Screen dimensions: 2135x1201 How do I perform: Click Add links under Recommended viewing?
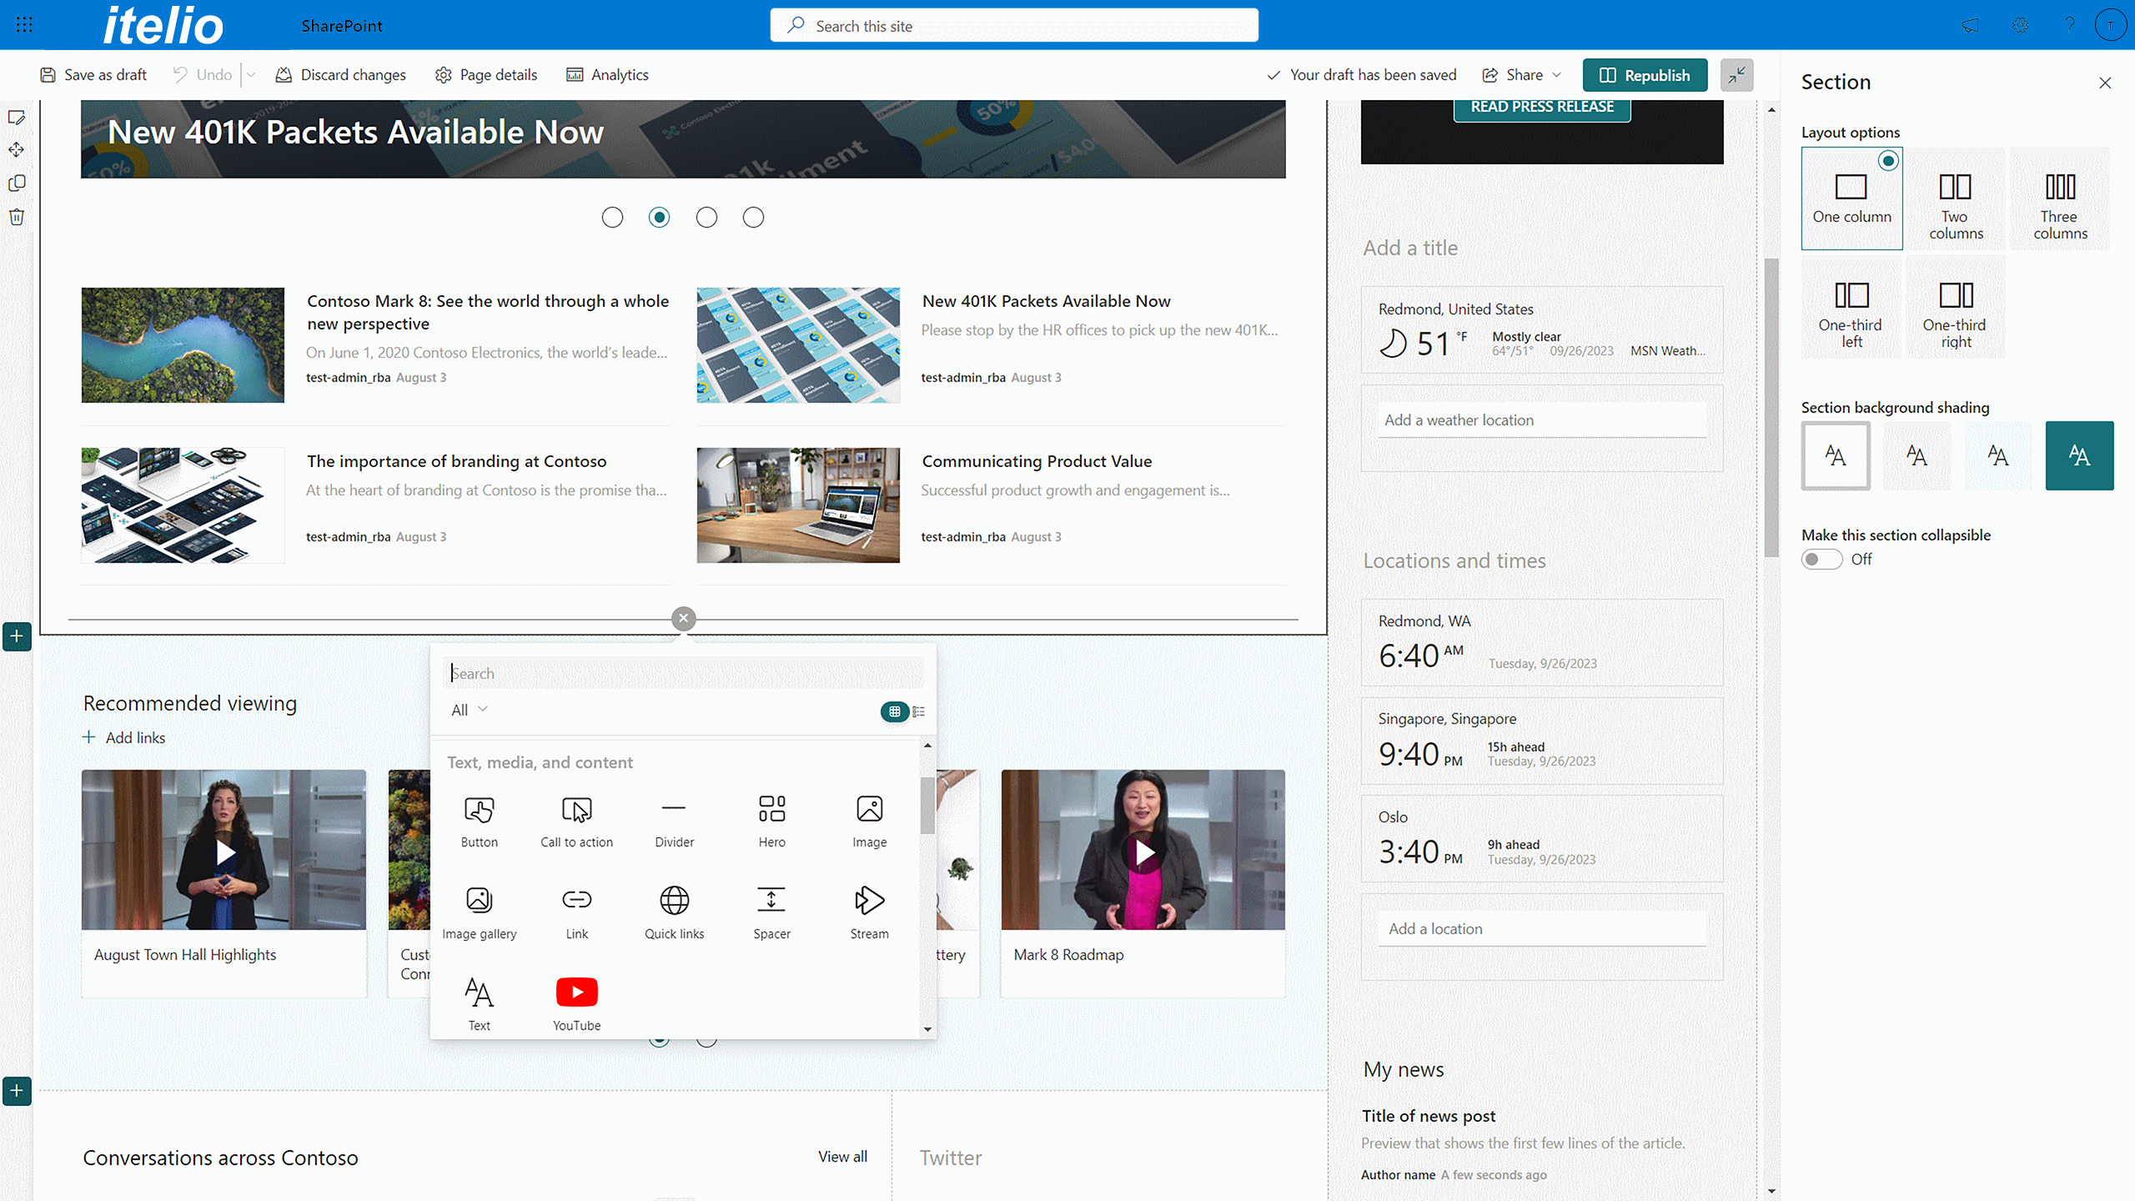coord(123,737)
